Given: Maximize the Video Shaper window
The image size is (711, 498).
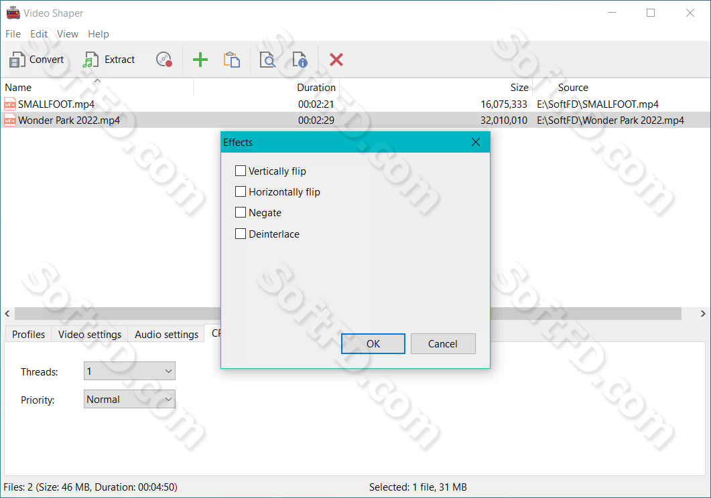Looking at the screenshot, I should (x=651, y=13).
